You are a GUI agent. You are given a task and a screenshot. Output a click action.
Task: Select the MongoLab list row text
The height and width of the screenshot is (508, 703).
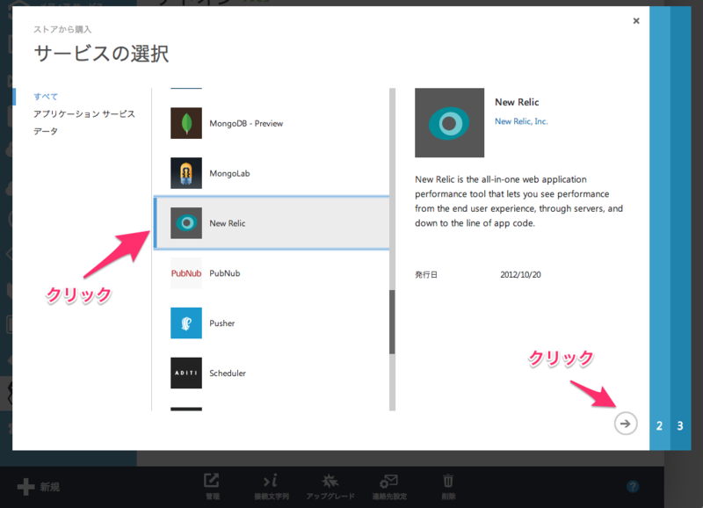[x=229, y=173]
